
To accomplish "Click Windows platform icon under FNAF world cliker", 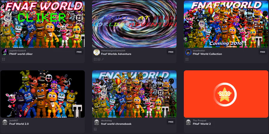I will point(3,59).
